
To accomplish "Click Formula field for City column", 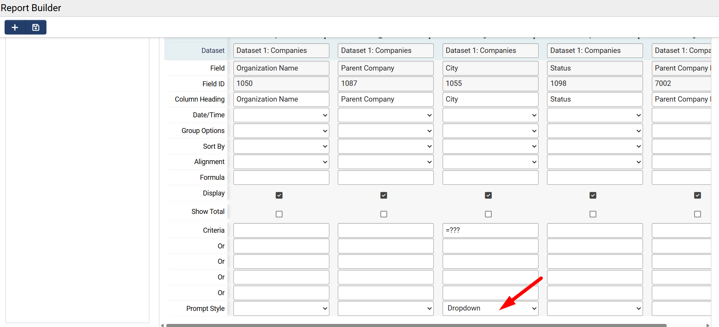I will tap(490, 177).
